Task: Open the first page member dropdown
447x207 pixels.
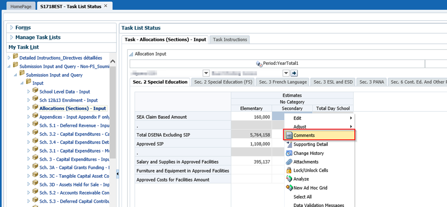Action: coord(205,73)
